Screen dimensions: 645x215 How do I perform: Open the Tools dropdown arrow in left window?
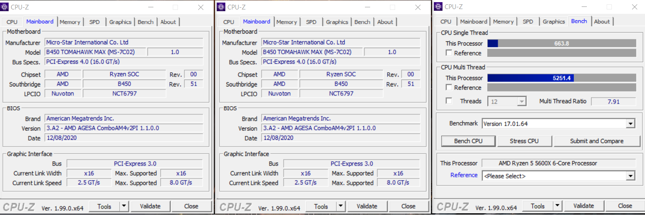coord(124,206)
